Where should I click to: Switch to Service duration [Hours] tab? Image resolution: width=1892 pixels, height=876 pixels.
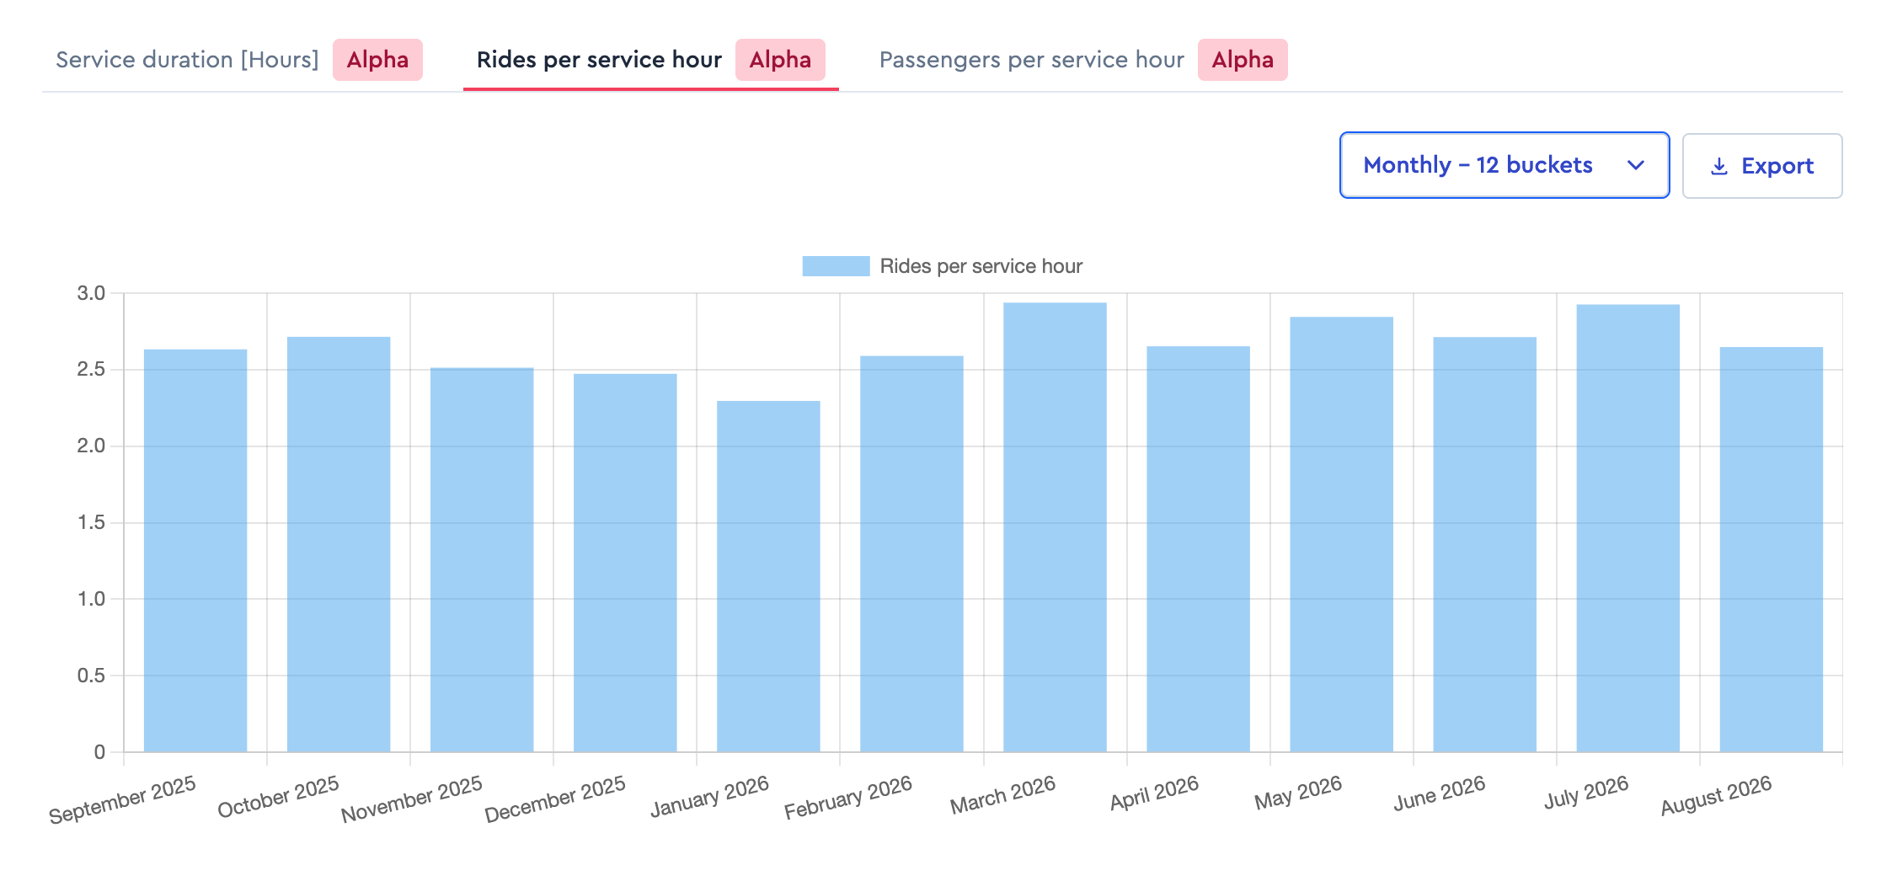[x=239, y=60]
